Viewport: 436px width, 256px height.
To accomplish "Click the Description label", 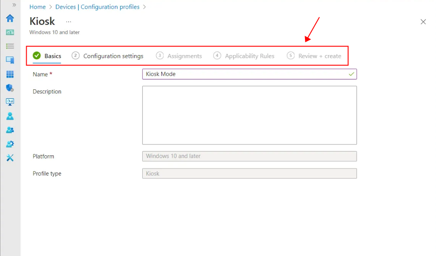I will click(x=47, y=92).
